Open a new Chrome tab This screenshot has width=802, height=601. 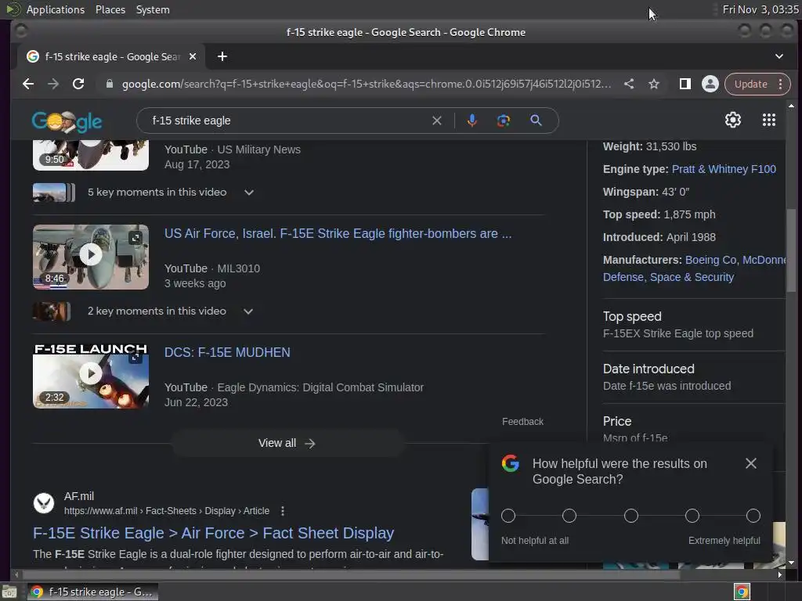pos(222,56)
